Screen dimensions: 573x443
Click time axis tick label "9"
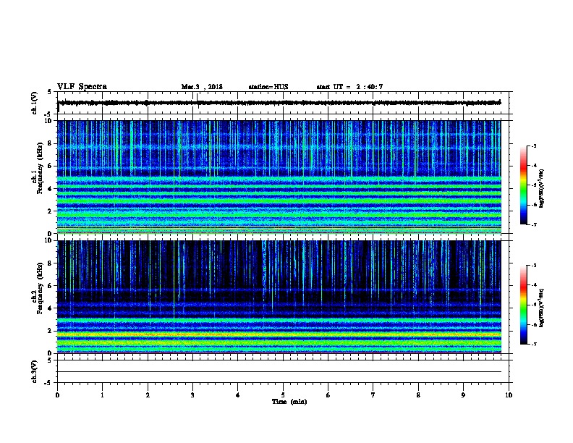click(x=463, y=395)
